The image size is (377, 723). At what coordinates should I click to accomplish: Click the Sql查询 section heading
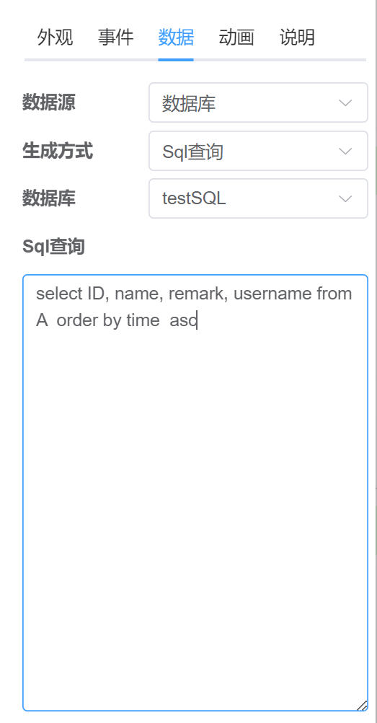click(53, 247)
